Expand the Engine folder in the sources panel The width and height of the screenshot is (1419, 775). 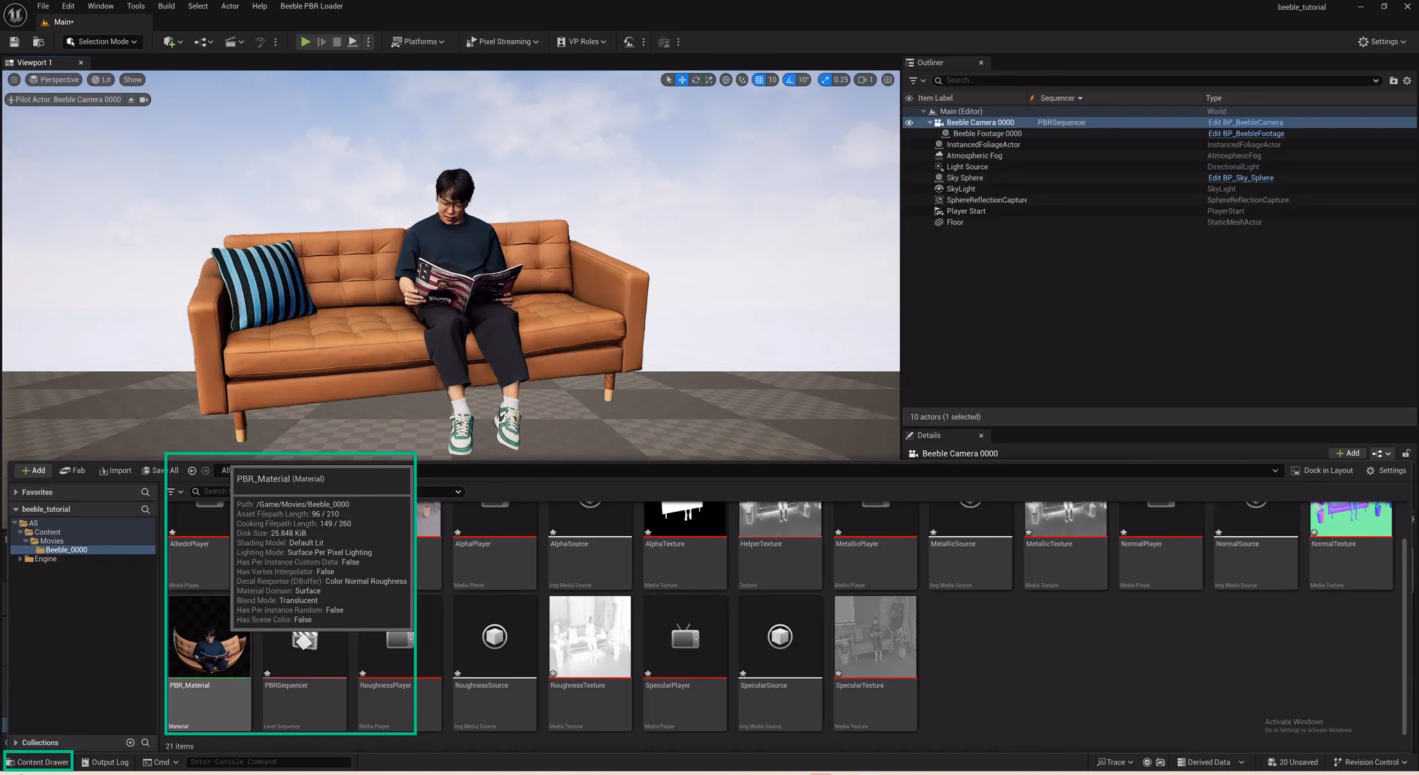click(21, 559)
